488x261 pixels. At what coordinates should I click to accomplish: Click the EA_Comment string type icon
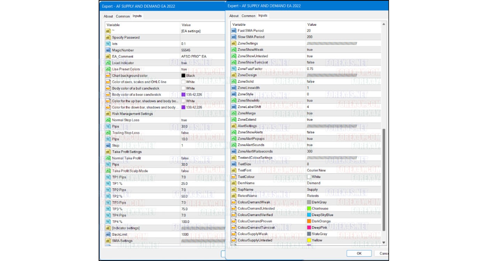tap(108, 56)
